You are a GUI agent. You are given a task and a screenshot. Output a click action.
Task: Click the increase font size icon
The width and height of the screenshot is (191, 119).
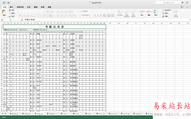(x=48, y=11)
